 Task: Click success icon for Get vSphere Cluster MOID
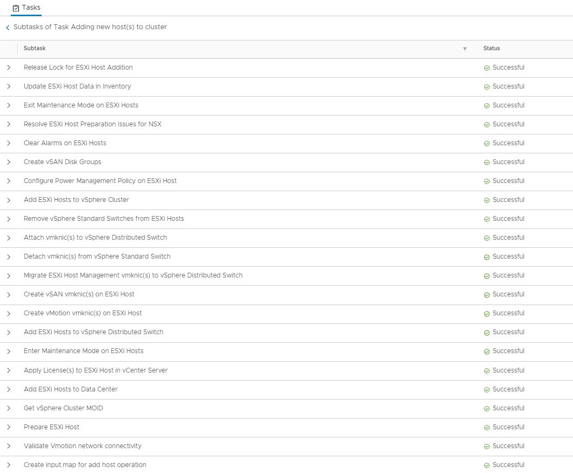coord(487,409)
